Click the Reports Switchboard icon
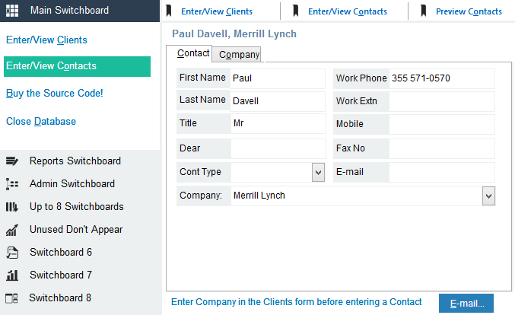The image size is (515, 315). click(x=11, y=161)
